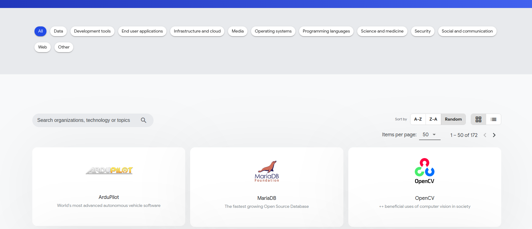Viewport: 532px width, 229px height.
Task: Open the MariaDB organization name
Action: (x=267, y=198)
